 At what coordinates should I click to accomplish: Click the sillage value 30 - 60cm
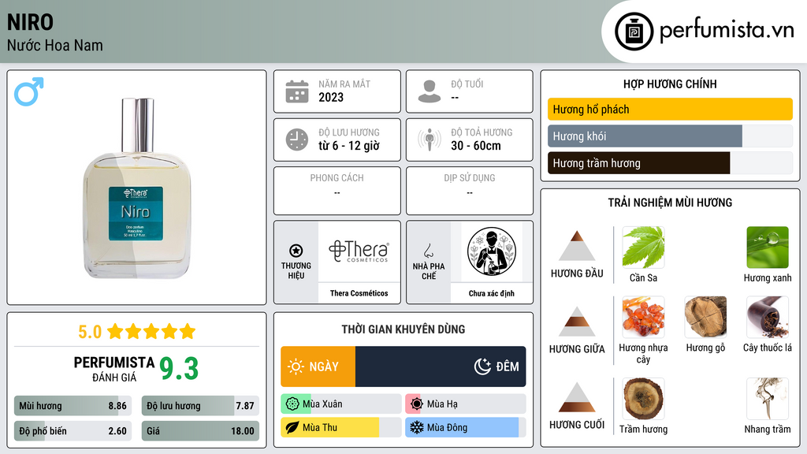pos(476,146)
